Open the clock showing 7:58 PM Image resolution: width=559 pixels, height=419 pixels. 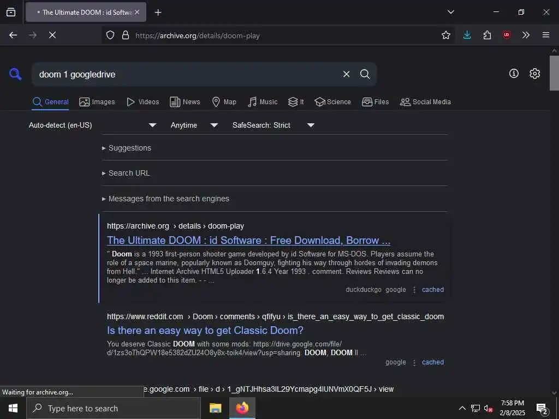tap(512, 408)
